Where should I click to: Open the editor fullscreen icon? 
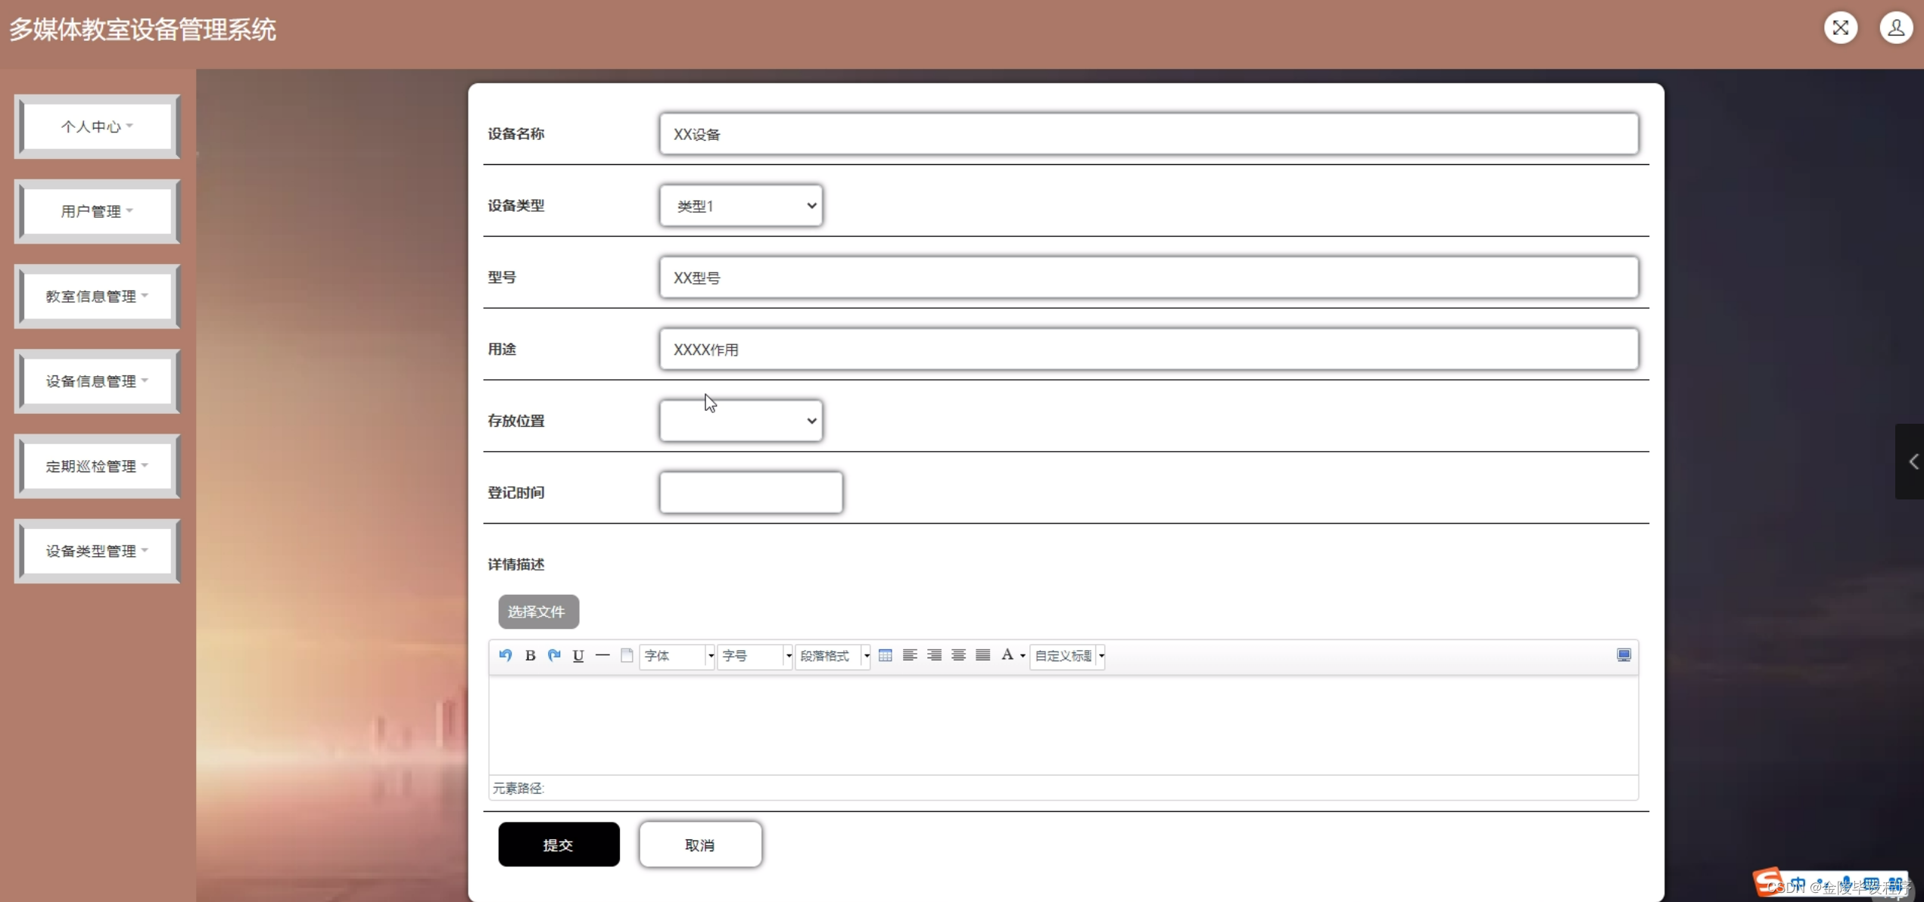(1624, 655)
